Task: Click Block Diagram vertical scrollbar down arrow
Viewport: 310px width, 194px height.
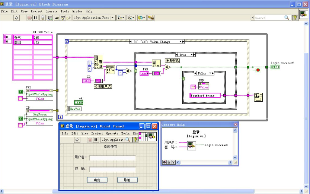Action: (306, 187)
